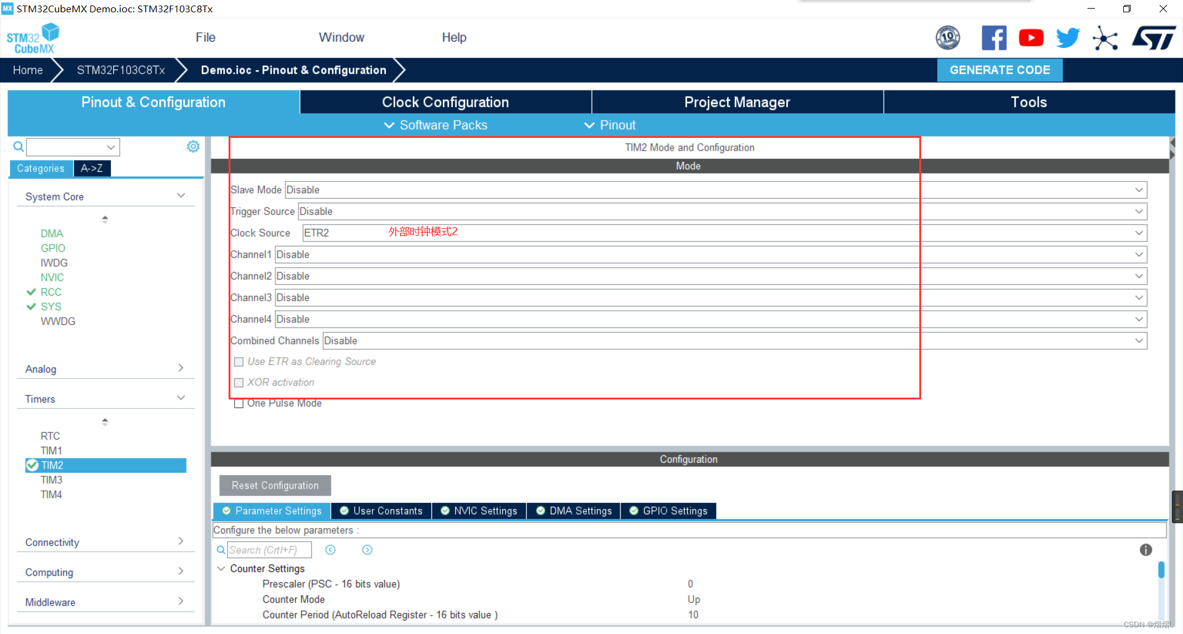Open the Window menu
This screenshot has height=634, width=1183.
tap(341, 38)
